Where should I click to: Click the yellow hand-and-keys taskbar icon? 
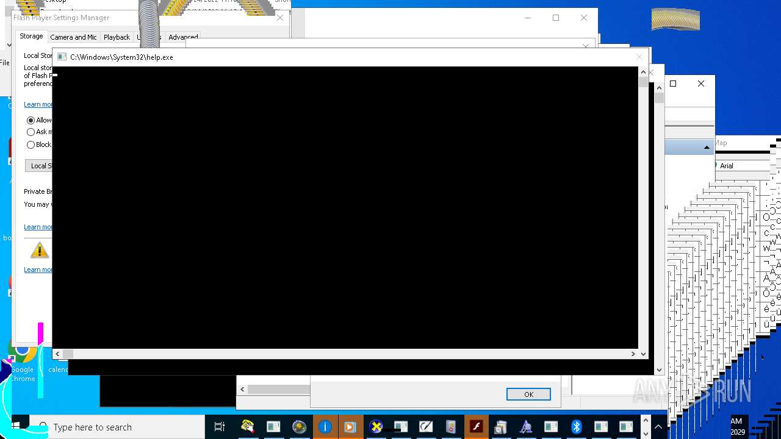click(248, 427)
